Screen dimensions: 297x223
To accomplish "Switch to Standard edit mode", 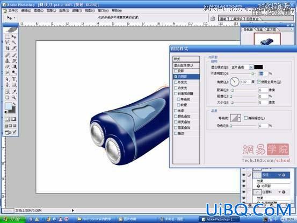I will 8,119.
